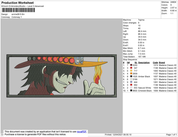
Task: Click the Stops value "10"
Action: tap(139, 25)
